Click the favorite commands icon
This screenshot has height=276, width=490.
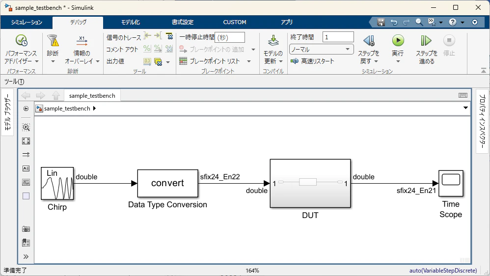point(432,22)
